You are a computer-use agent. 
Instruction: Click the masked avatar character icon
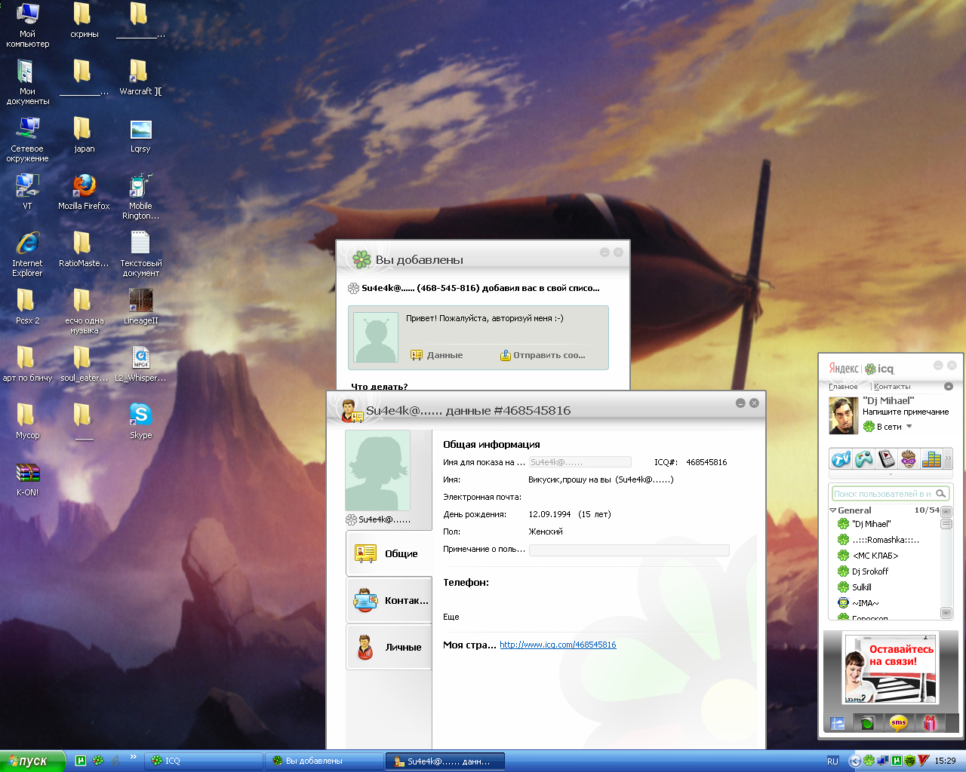click(909, 458)
